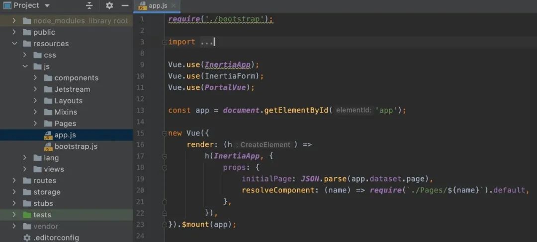Expand the Pages folder chevron
The image size is (537, 242).
point(35,123)
